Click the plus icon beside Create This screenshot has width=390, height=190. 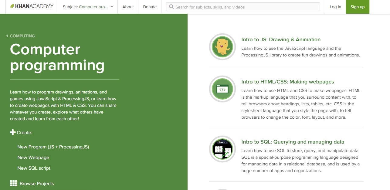[13, 132]
